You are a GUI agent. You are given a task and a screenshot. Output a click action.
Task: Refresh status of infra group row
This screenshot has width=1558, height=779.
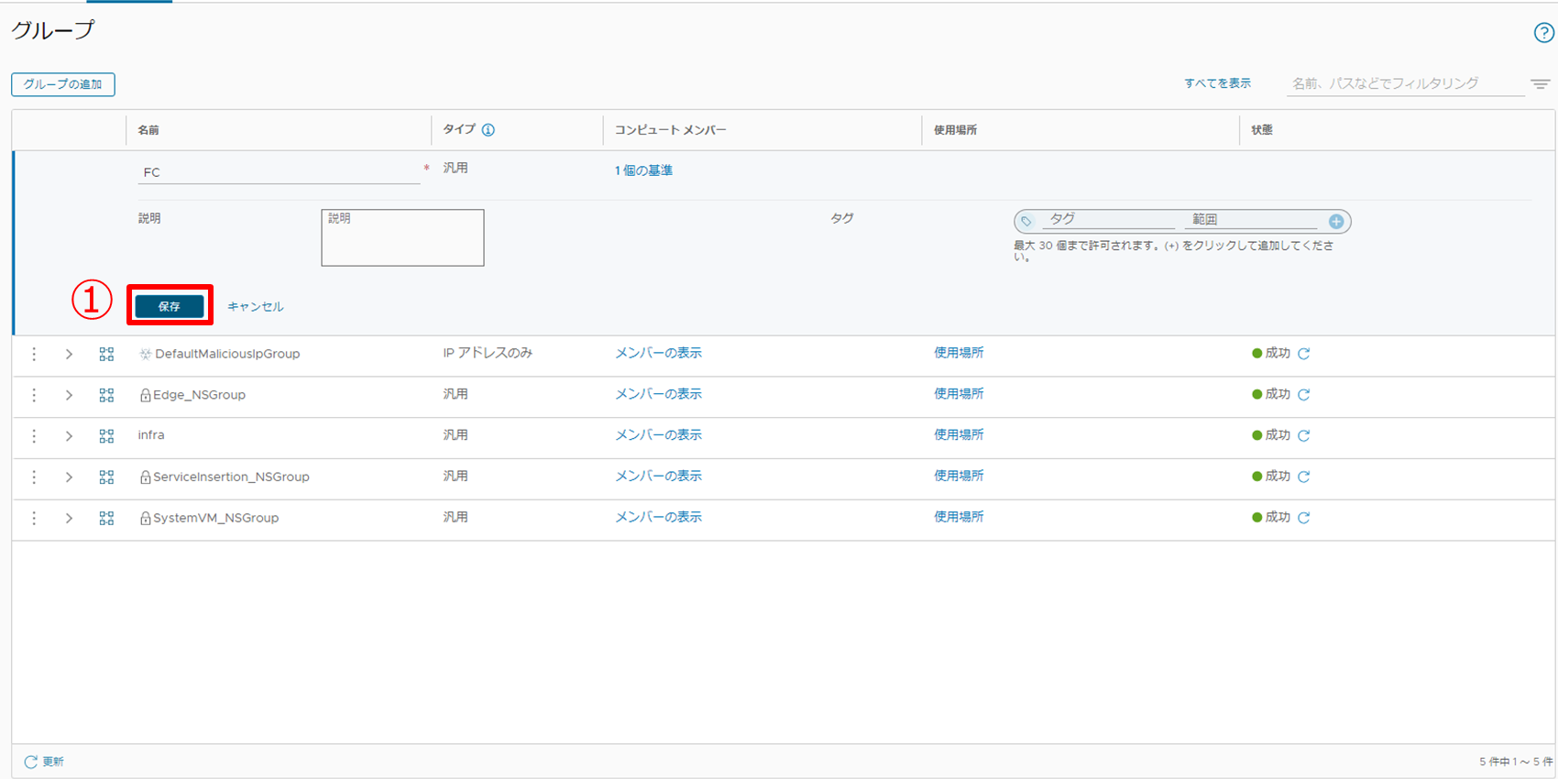pyautogui.click(x=1304, y=436)
